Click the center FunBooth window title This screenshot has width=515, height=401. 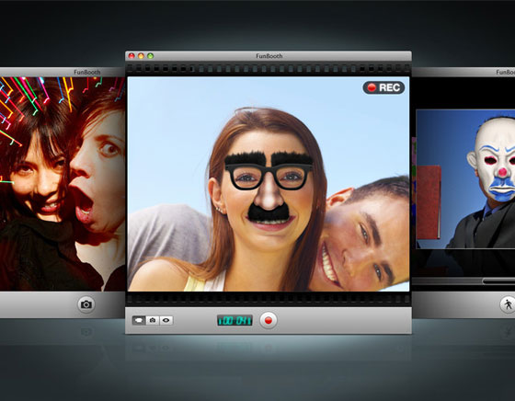tap(269, 56)
